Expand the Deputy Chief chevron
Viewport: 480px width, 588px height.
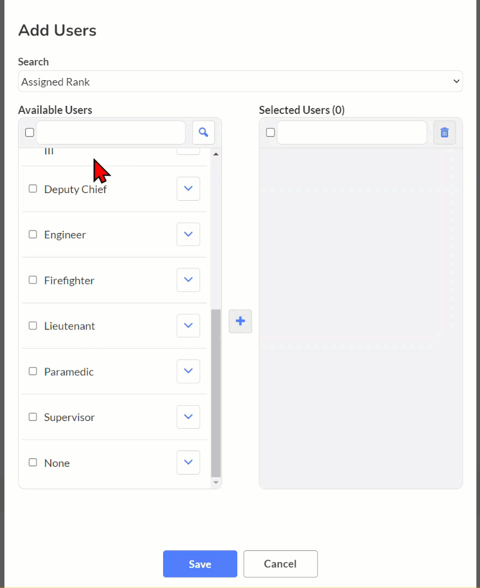188,189
